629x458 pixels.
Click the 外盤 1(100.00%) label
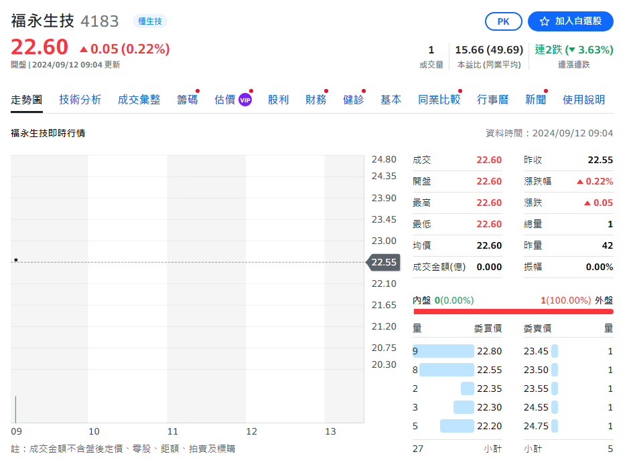point(577,300)
